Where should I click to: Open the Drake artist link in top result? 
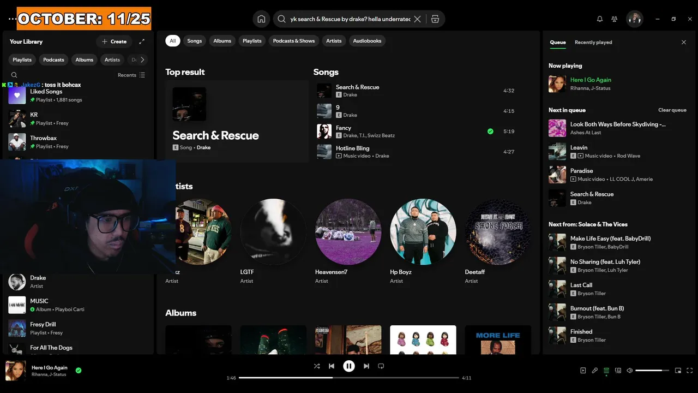pyautogui.click(x=203, y=147)
